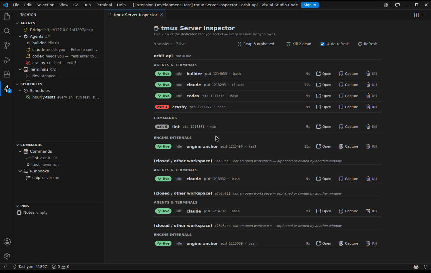Image resolution: width=431 pixels, height=273 pixels.
Task: Kill the codex session
Action: [371, 96]
